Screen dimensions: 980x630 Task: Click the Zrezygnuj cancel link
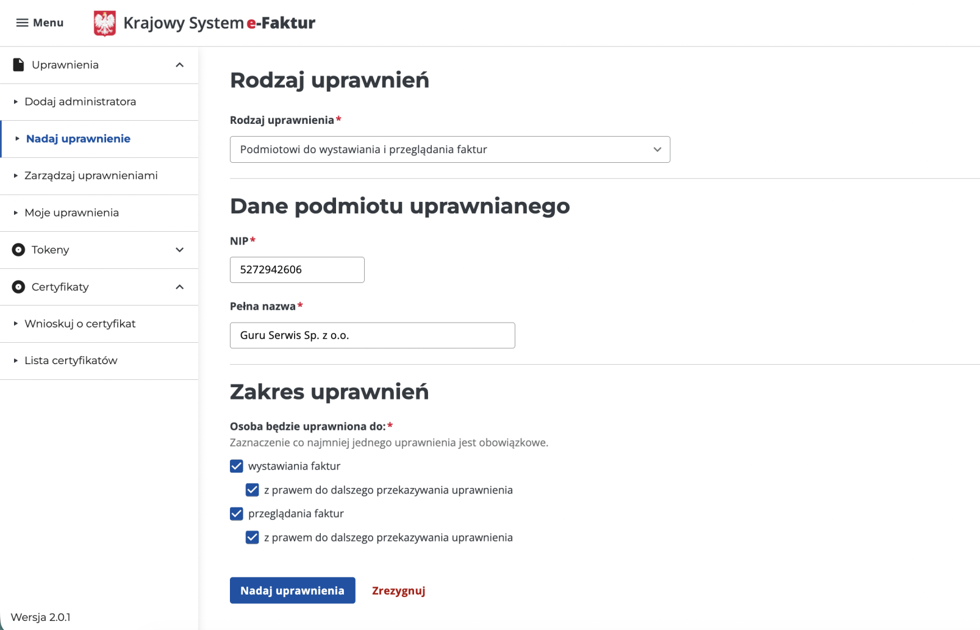[398, 591]
